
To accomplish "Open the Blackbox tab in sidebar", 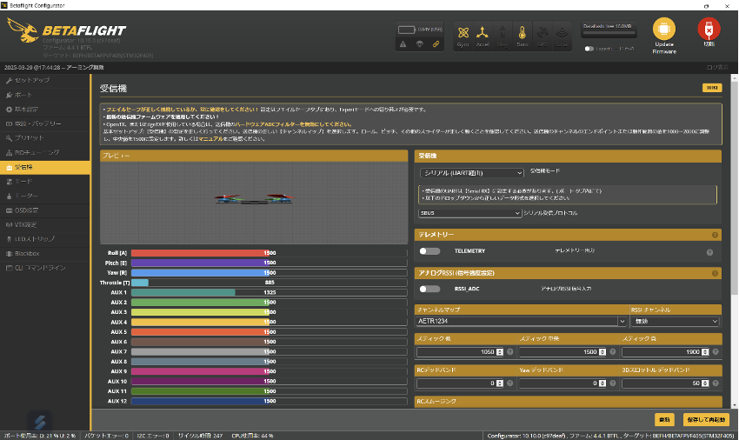I will point(28,253).
